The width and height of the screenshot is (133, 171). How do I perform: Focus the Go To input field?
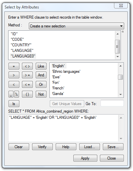112,103
